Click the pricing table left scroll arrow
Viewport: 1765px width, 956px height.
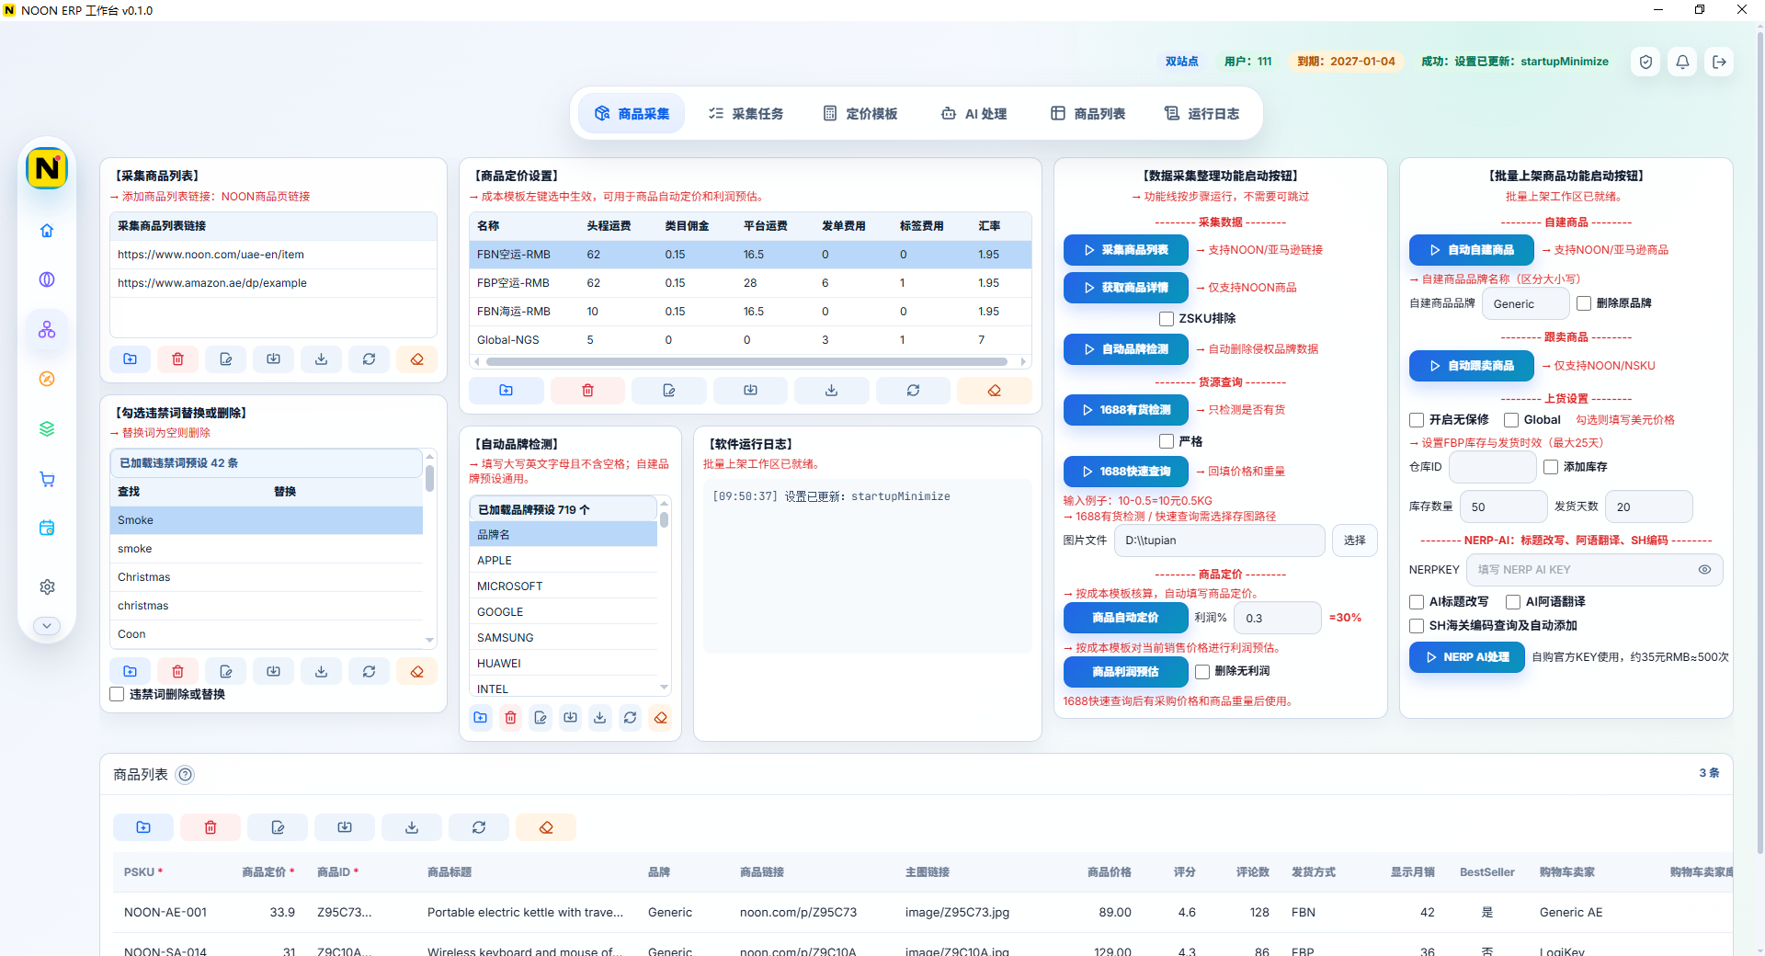click(477, 362)
